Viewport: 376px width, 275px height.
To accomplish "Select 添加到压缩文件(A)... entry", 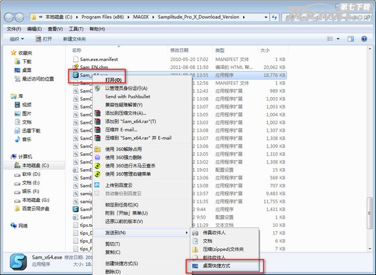I will 142,113.
